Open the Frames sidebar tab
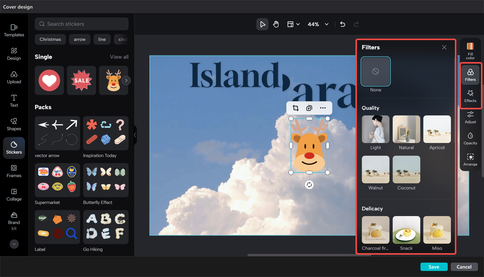Screen dimensions: 484x277 (x=14, y=171)
